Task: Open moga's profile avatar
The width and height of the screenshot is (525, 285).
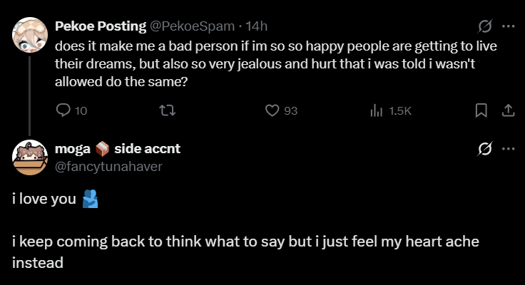Action: (29, 157)
